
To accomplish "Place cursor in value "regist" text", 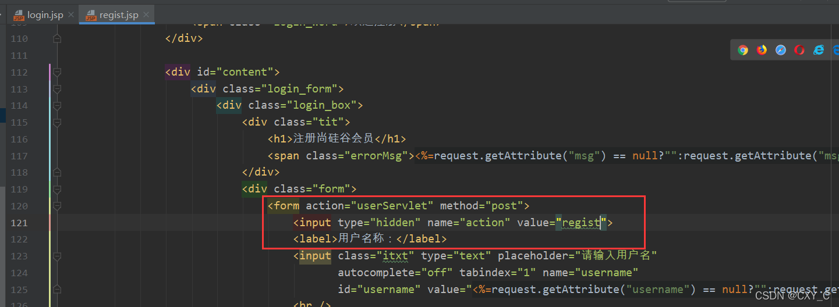I will 580,223.
